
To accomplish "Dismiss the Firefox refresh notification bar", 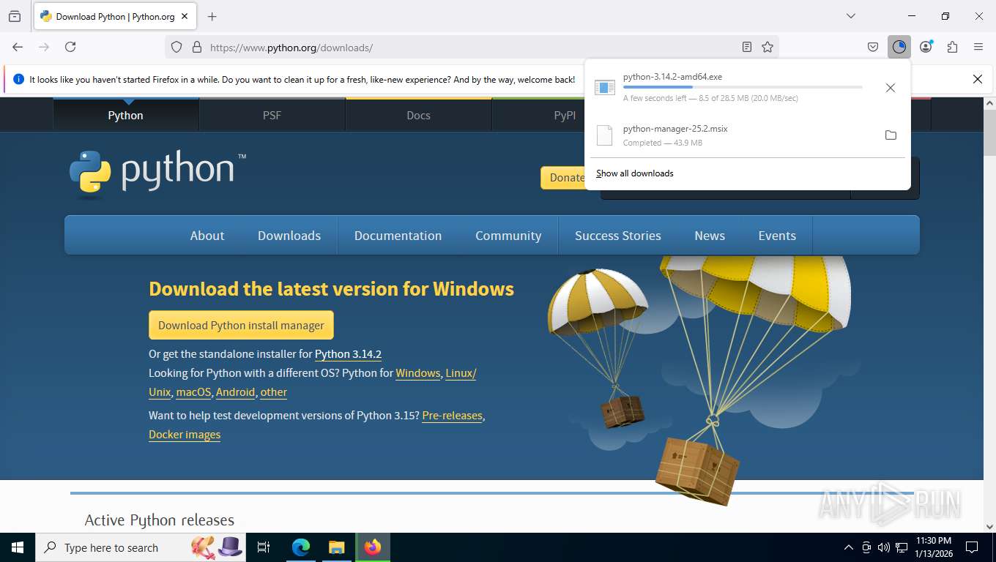I will 978,79.
